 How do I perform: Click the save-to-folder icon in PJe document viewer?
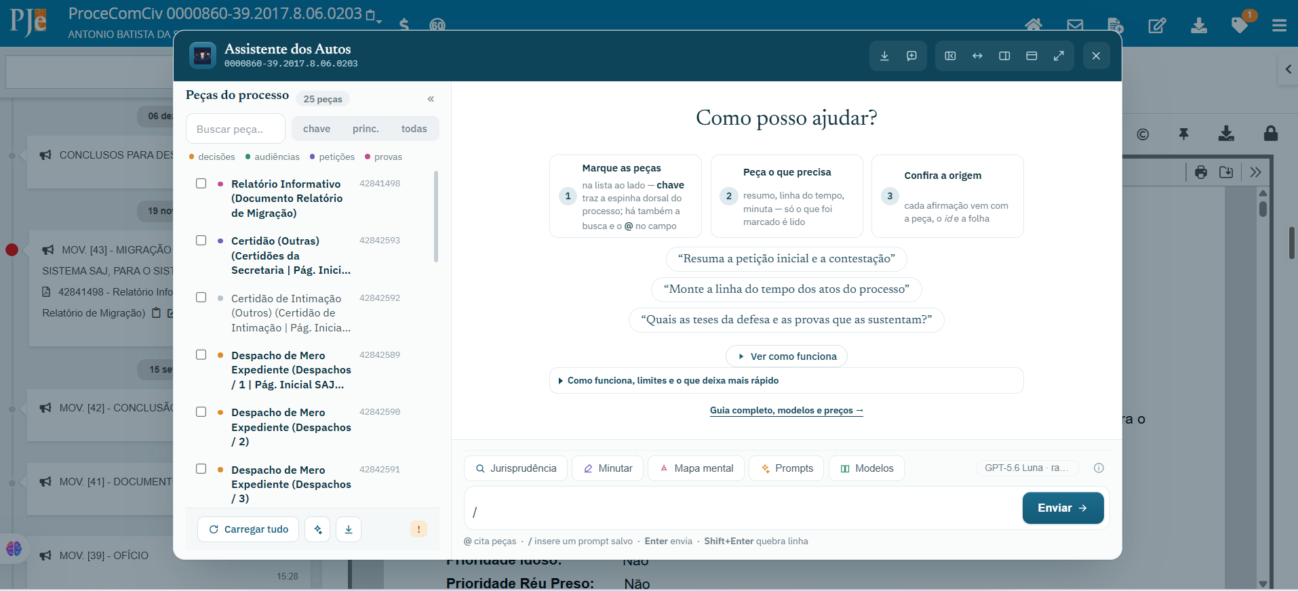1226,172
